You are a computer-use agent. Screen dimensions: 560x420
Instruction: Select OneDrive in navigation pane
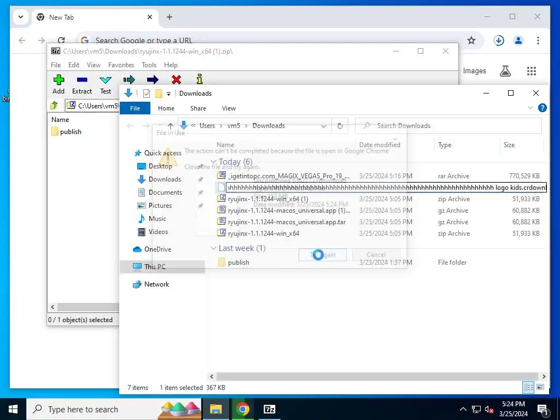tap(152, 249)
